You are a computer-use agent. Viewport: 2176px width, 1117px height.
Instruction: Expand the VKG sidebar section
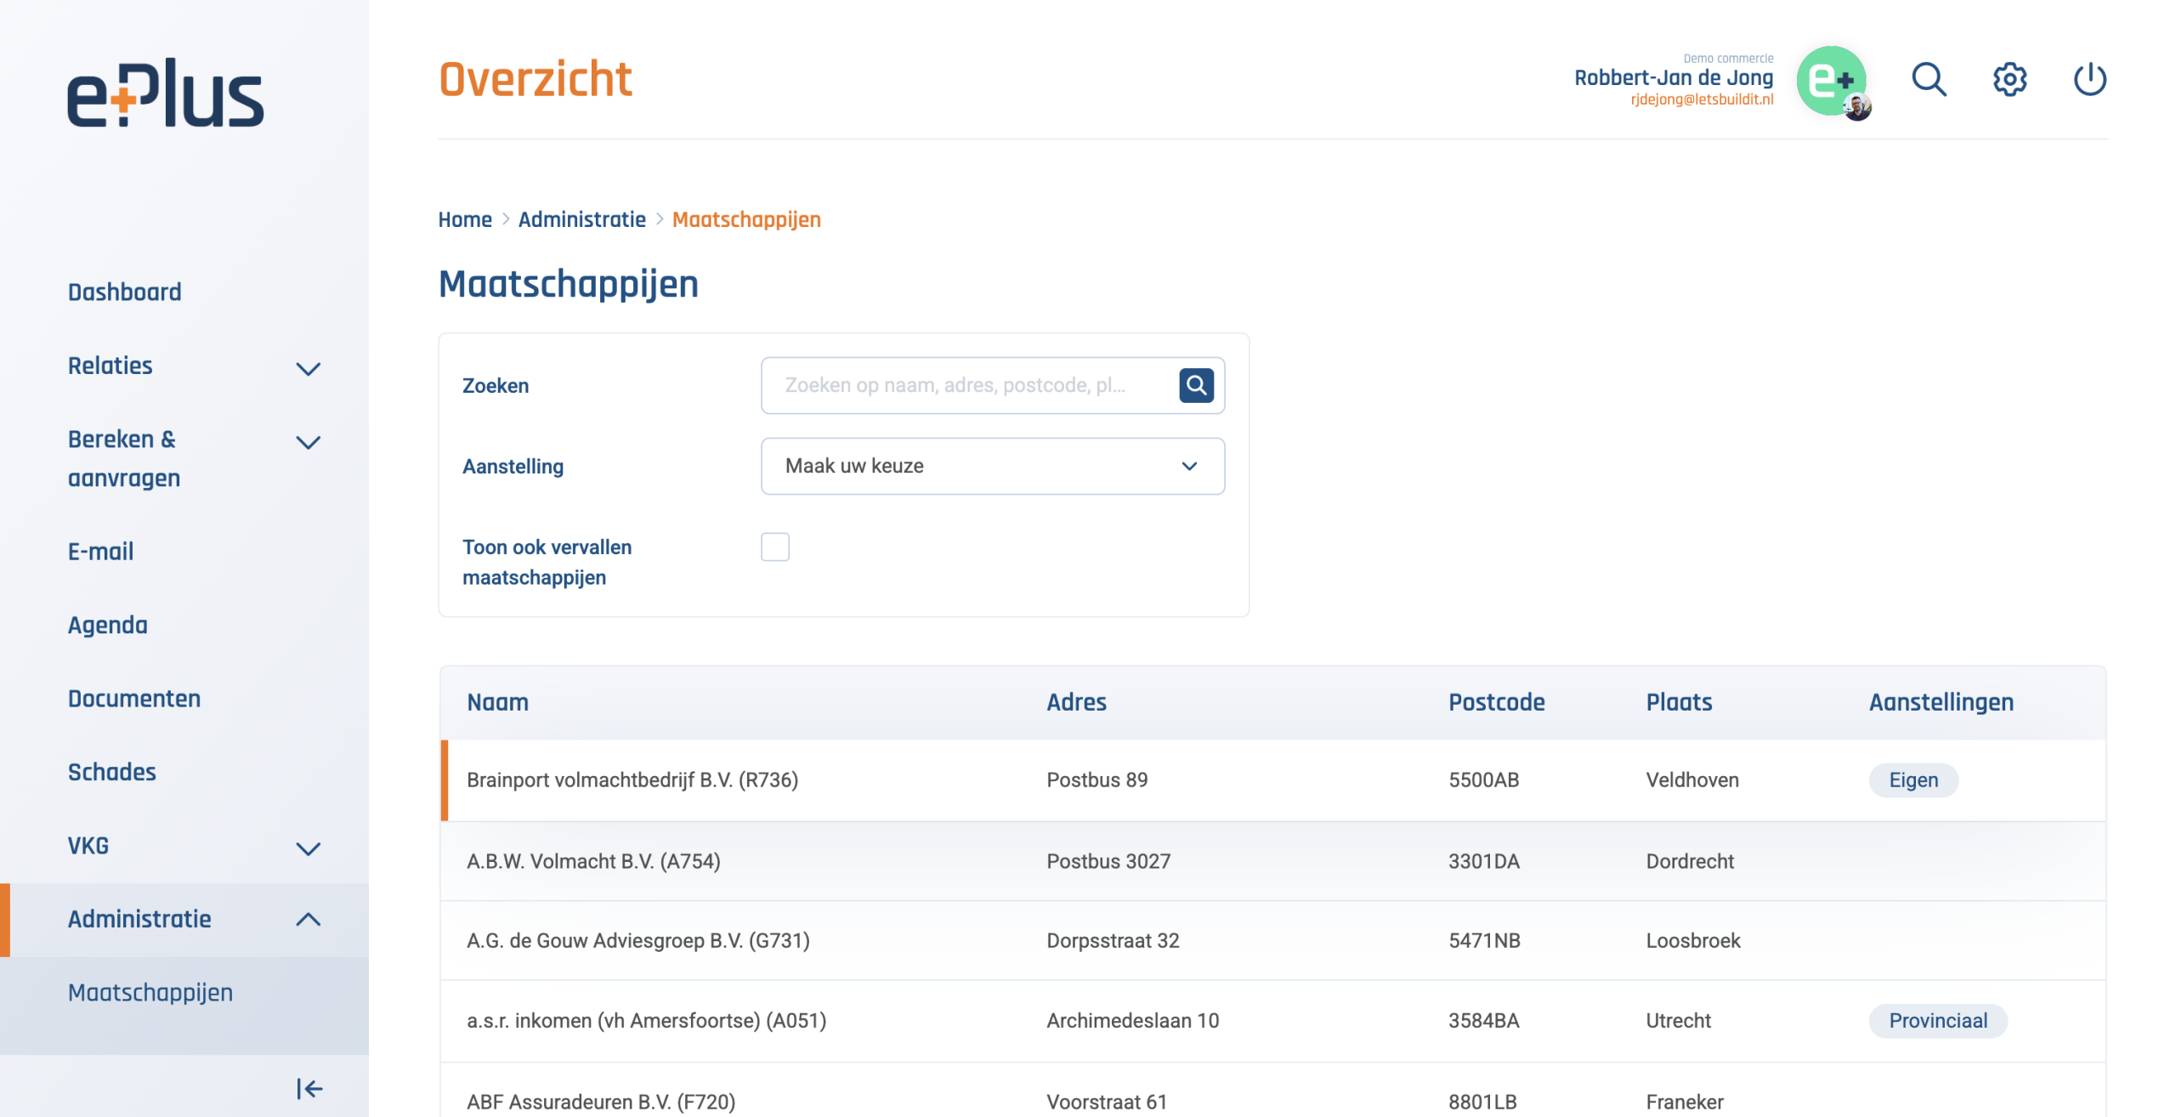tap(308, 848)
